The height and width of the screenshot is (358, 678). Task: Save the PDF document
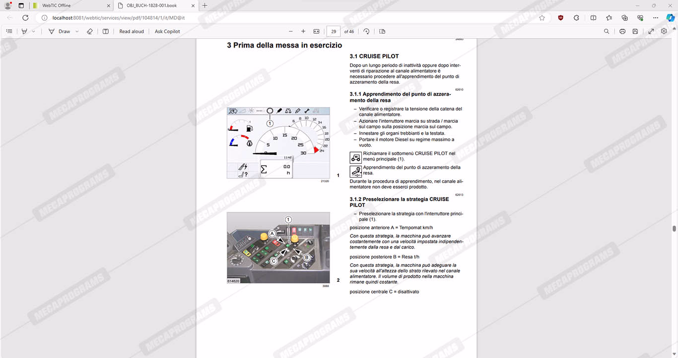click(635, 31)
